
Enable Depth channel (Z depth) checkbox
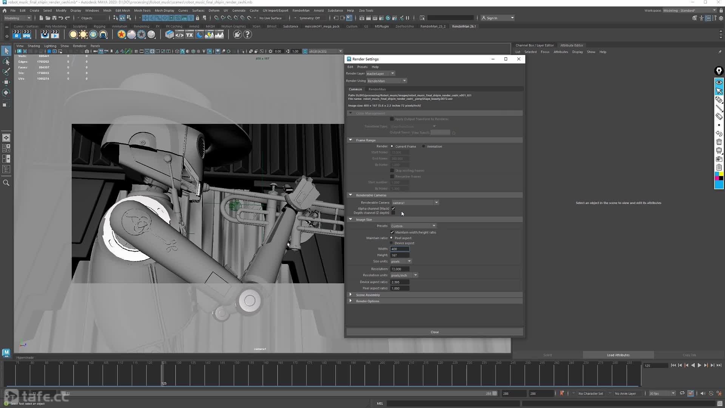pos(393,213)
